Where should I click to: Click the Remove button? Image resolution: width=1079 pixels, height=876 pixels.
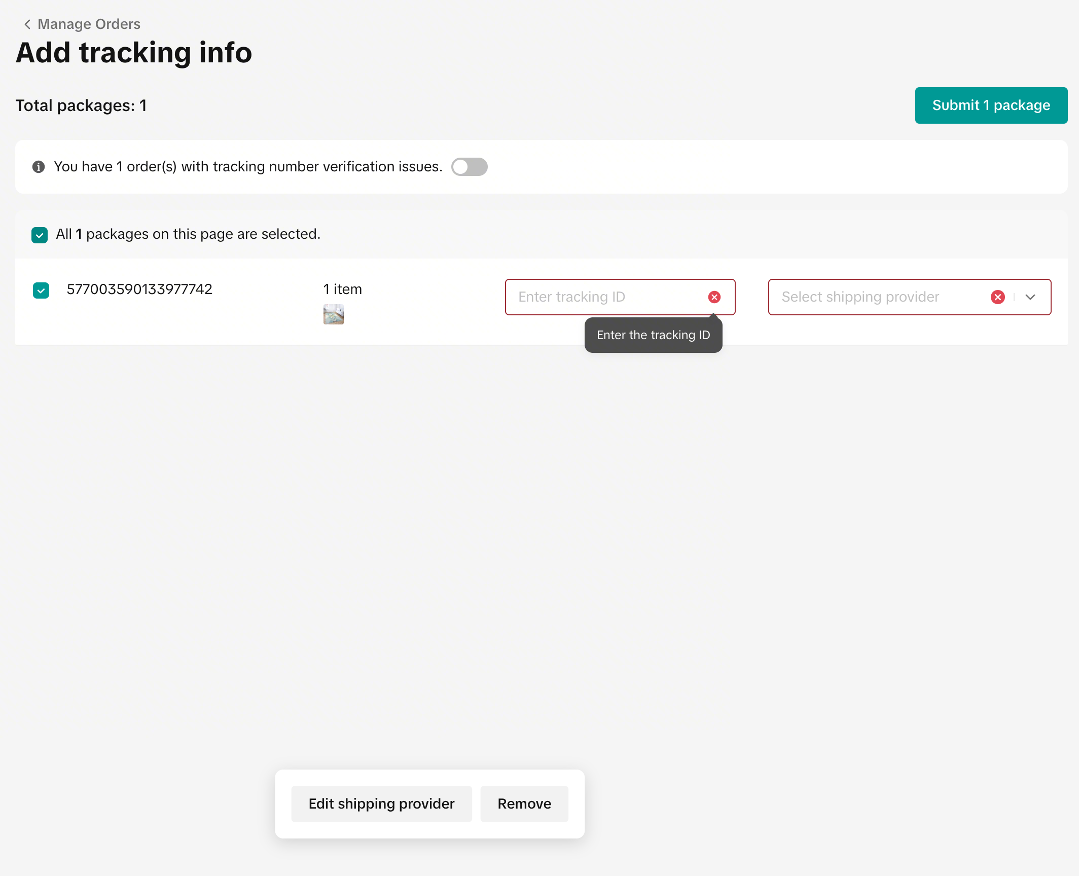click(524, 804)
